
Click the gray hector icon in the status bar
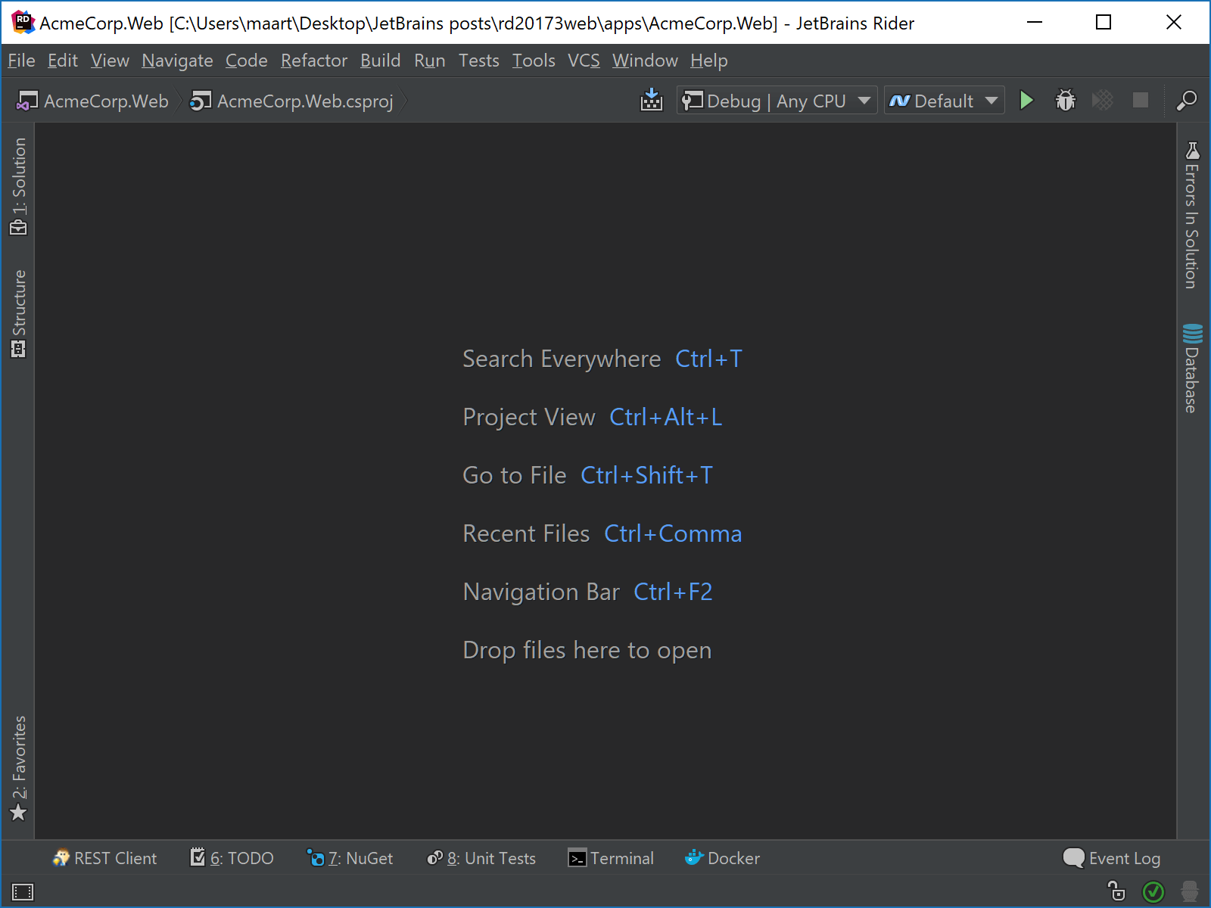point(1190,891)
